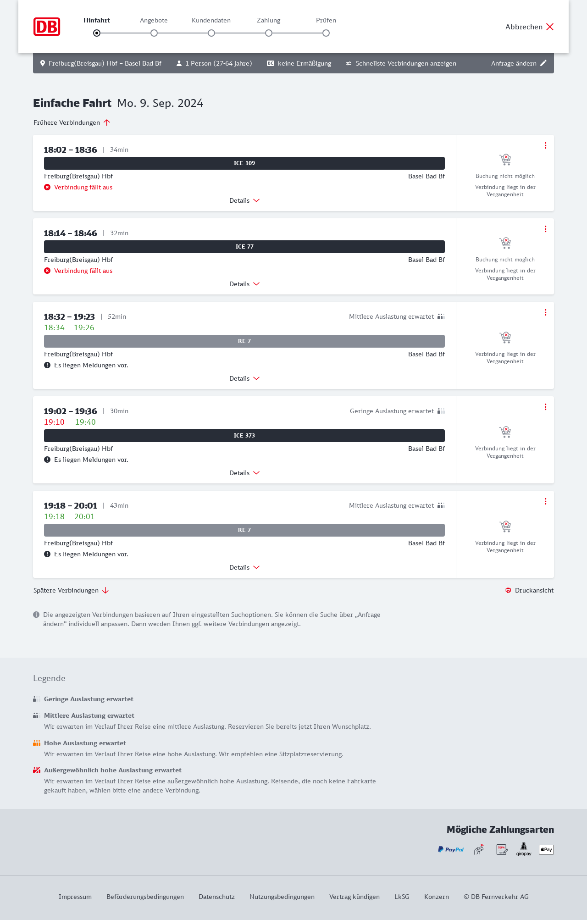Select the Prüfen step circle

pyautogui.click(x=326, y=33)
